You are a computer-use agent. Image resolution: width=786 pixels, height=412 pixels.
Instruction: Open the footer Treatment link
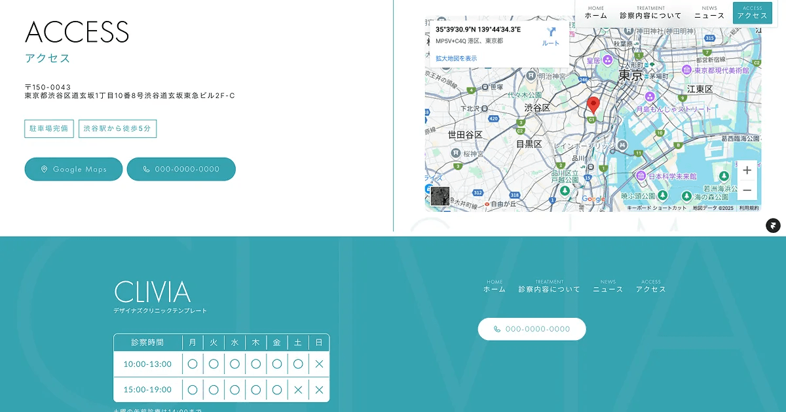click(x=549, y=286)
